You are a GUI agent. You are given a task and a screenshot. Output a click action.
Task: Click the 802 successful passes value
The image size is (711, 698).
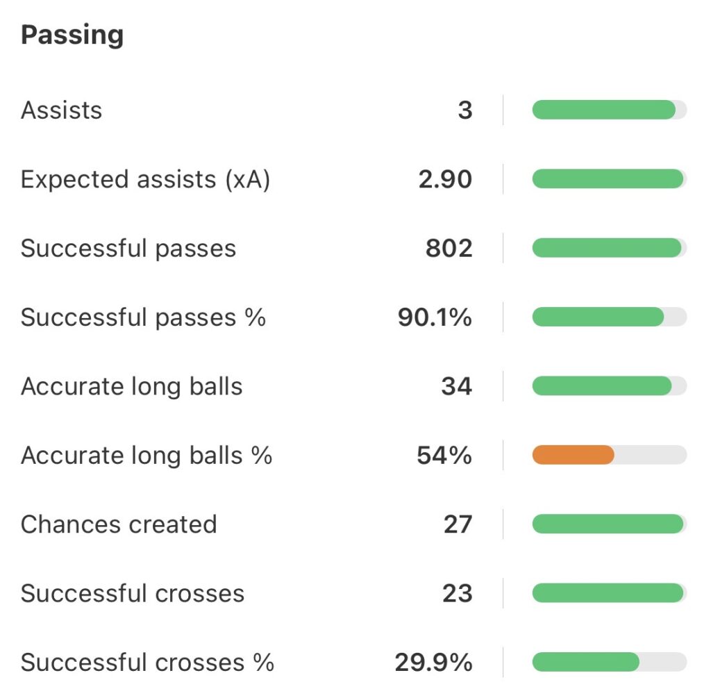[x=449, y=249]
